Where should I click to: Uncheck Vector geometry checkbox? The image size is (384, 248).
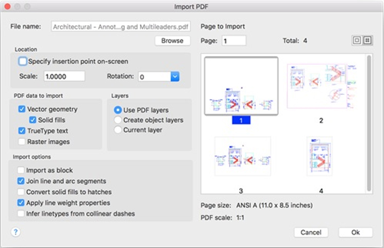click(22, 109)
